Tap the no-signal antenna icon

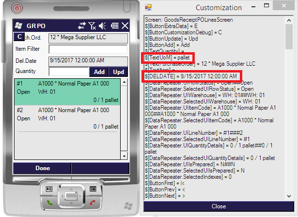(x=92, y=26)
